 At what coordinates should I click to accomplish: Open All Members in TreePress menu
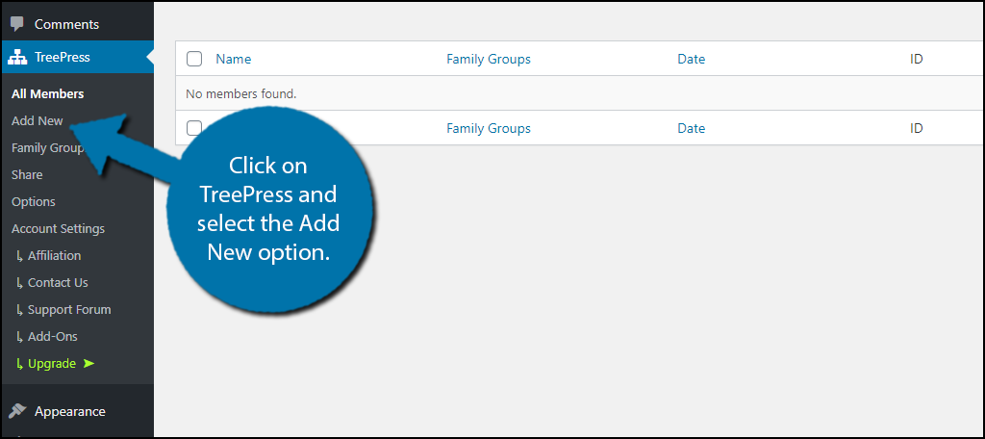click(x=48, y=93)
